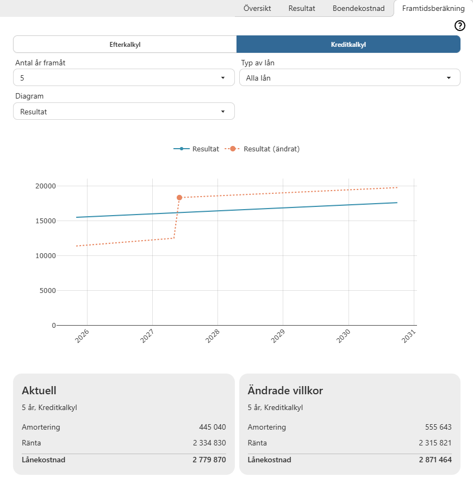The width and height of the screenshot is (473, 489).
Task: Expand the Typ av lån dropdown
Action: pos(350,78)
